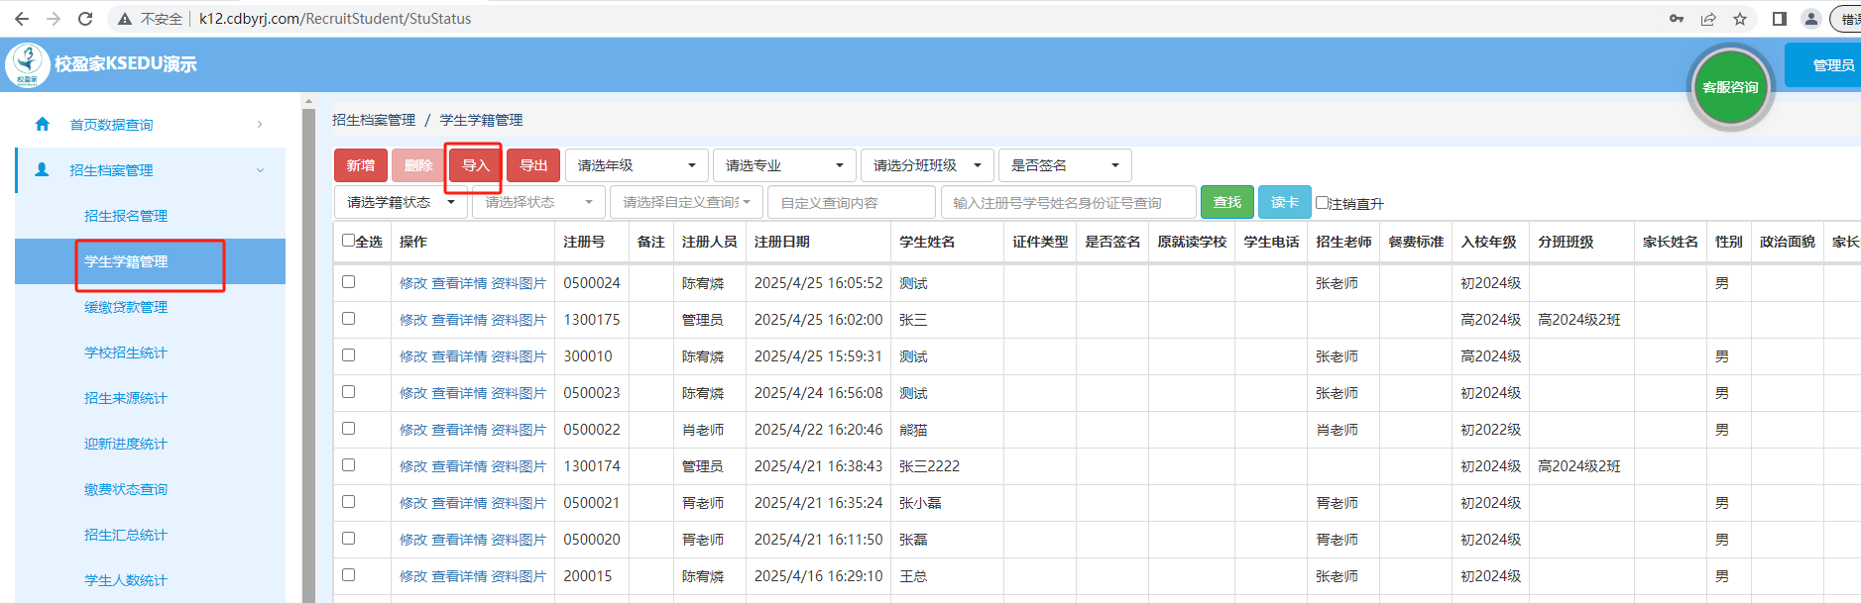Click the KSEDU school logo
This screenshot has width=1861, height=603.
28,65
